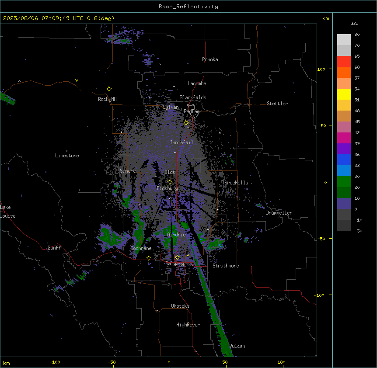Screen dimensions: 377x368
Task: Click the white swatch at the legend top
Action: (x=344, y=39)
